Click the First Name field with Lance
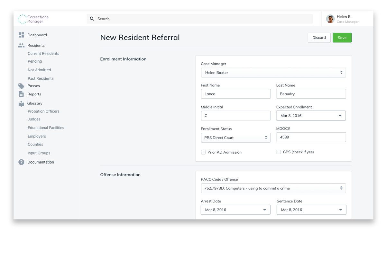 [236, 94]
